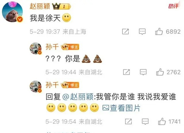The image size is (184, 133).
Task: Tap the 博主 badge on the 19:44 reply
Action: click(x=70, y=47)
